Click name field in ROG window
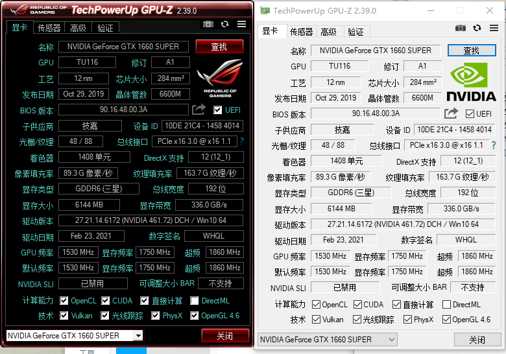 coord(123,47)
